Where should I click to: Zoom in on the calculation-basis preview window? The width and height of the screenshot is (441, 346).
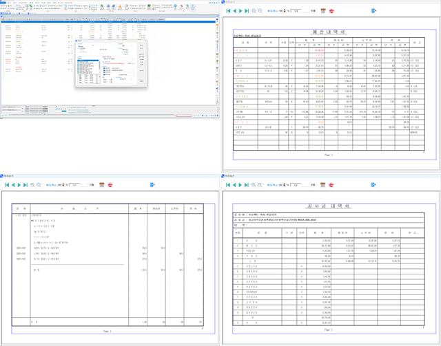tap(32, 185)
